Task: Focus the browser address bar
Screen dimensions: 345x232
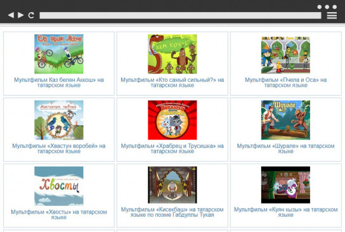Action: pos(180,15)
